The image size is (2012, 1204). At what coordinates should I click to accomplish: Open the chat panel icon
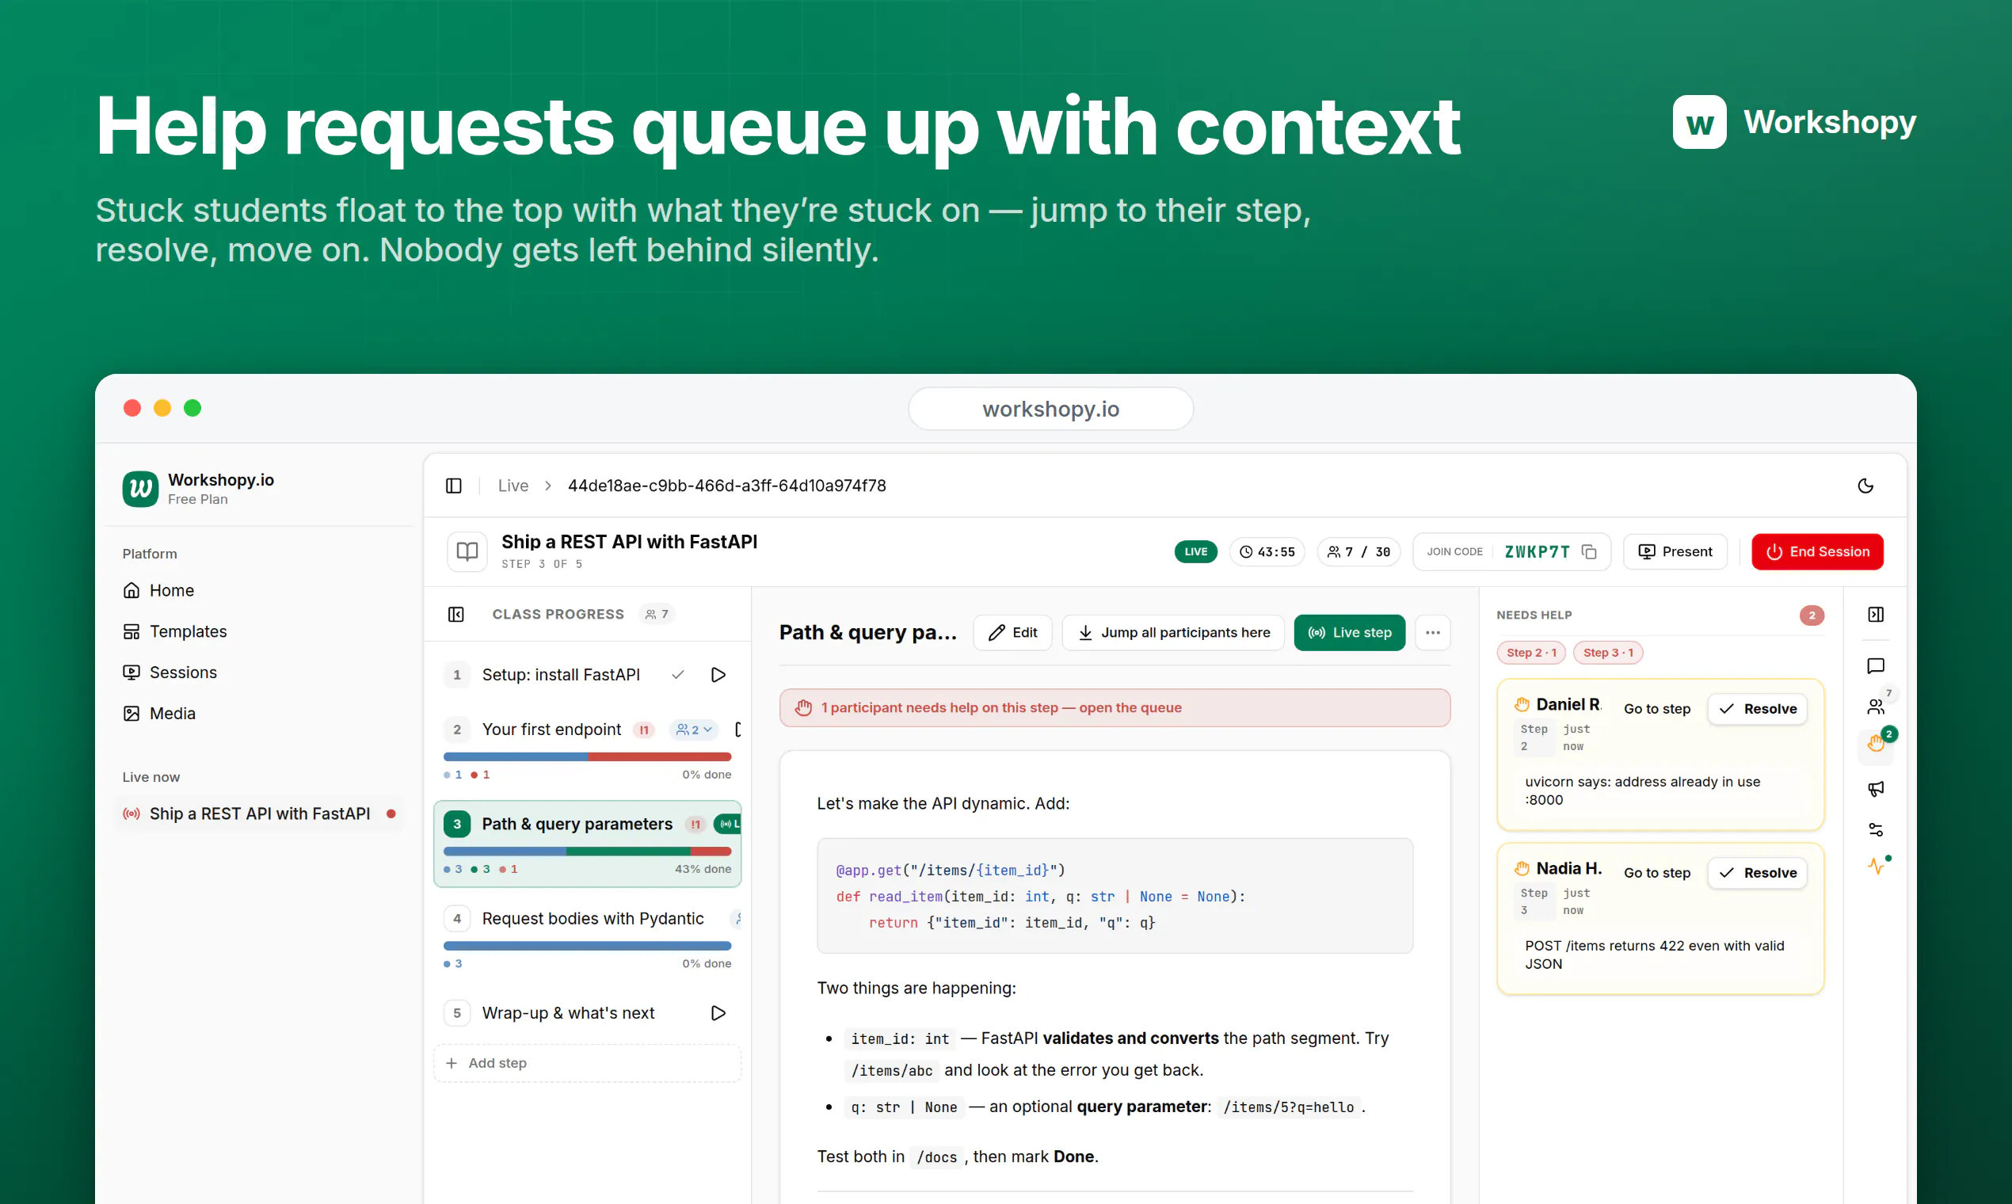click(x=1876, y=666)
